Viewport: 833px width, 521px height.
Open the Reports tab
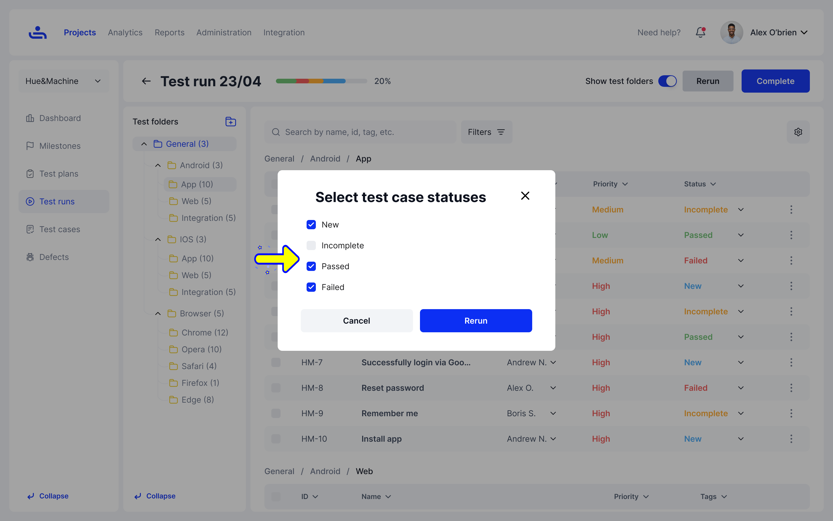(169, 32)
